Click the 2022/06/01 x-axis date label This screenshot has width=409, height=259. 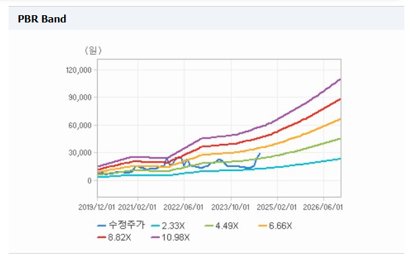[184, 207]
